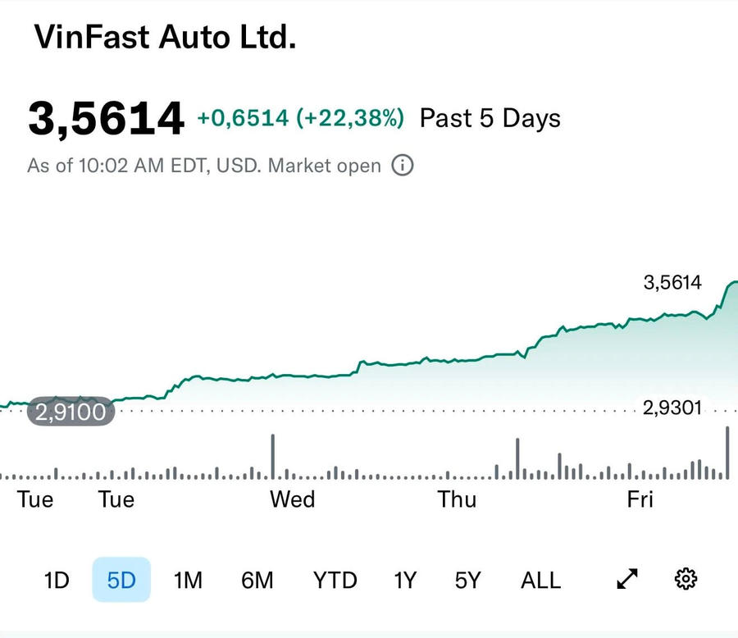
Task: Select the 6M range option
Action: [x=257, y=581]
